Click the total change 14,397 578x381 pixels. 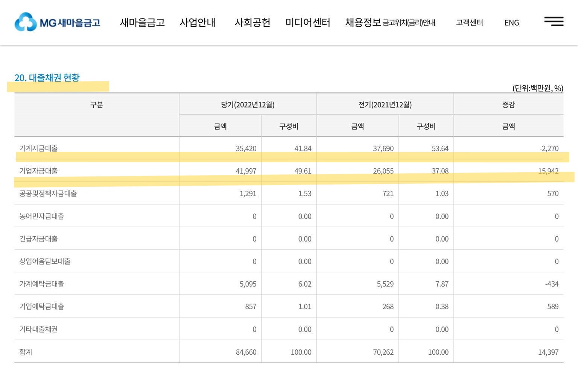[x=548, y=352]
